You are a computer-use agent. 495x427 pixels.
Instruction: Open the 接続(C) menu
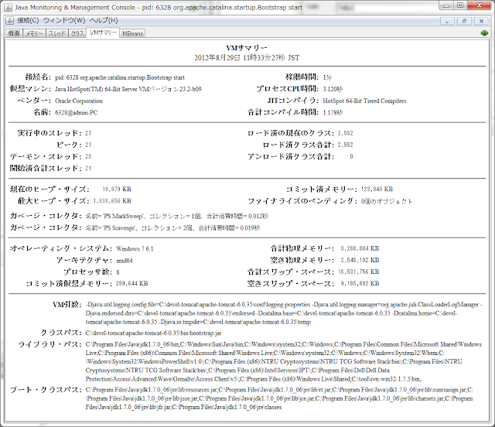click(x=28, y=21)
